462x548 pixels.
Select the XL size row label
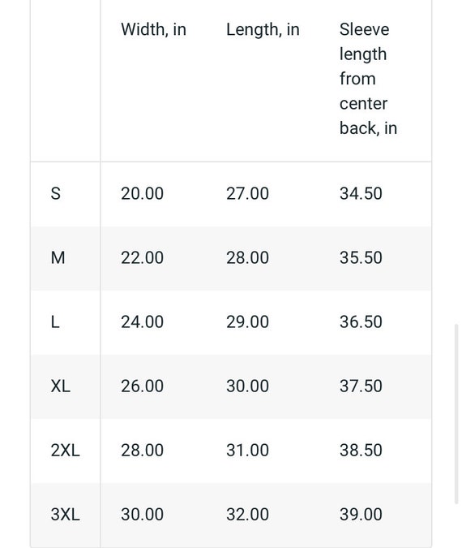point(60,386)
